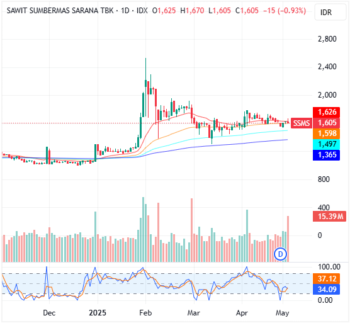Click the IDX exchange label in header
The image size is (350, 323).
pyautogui.click(x=142, y=11)
